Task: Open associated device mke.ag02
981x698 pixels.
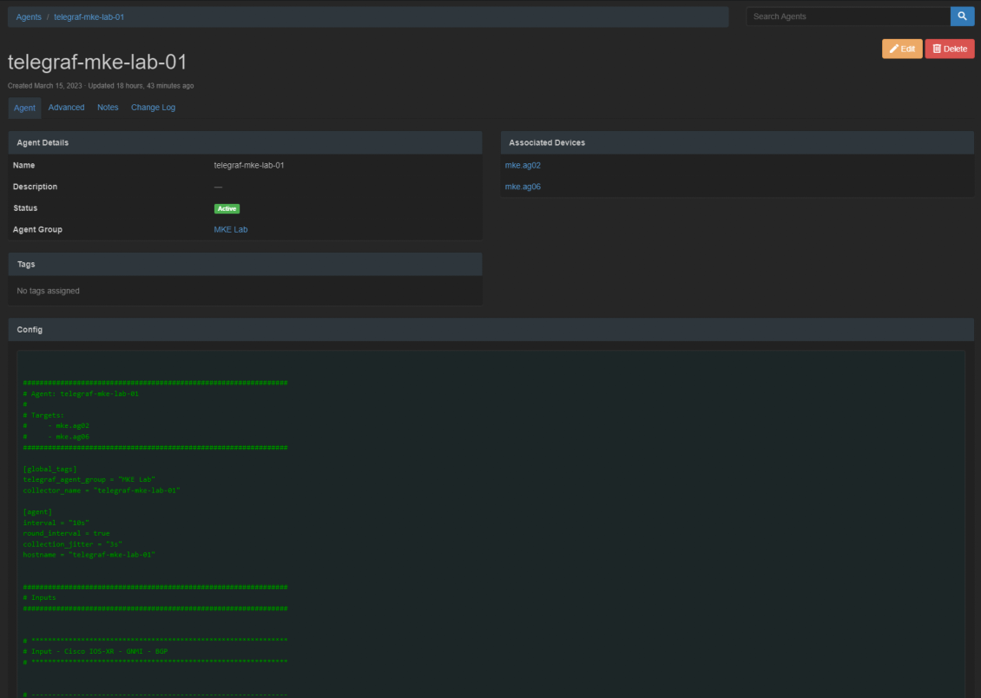Action: coord(523,165)
